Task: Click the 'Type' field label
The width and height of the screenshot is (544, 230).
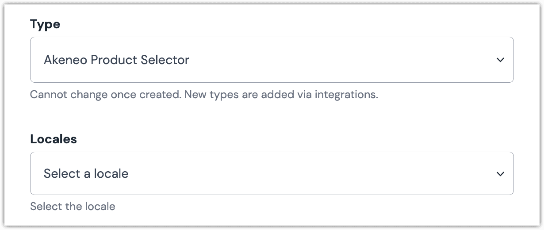Action: 45,24
